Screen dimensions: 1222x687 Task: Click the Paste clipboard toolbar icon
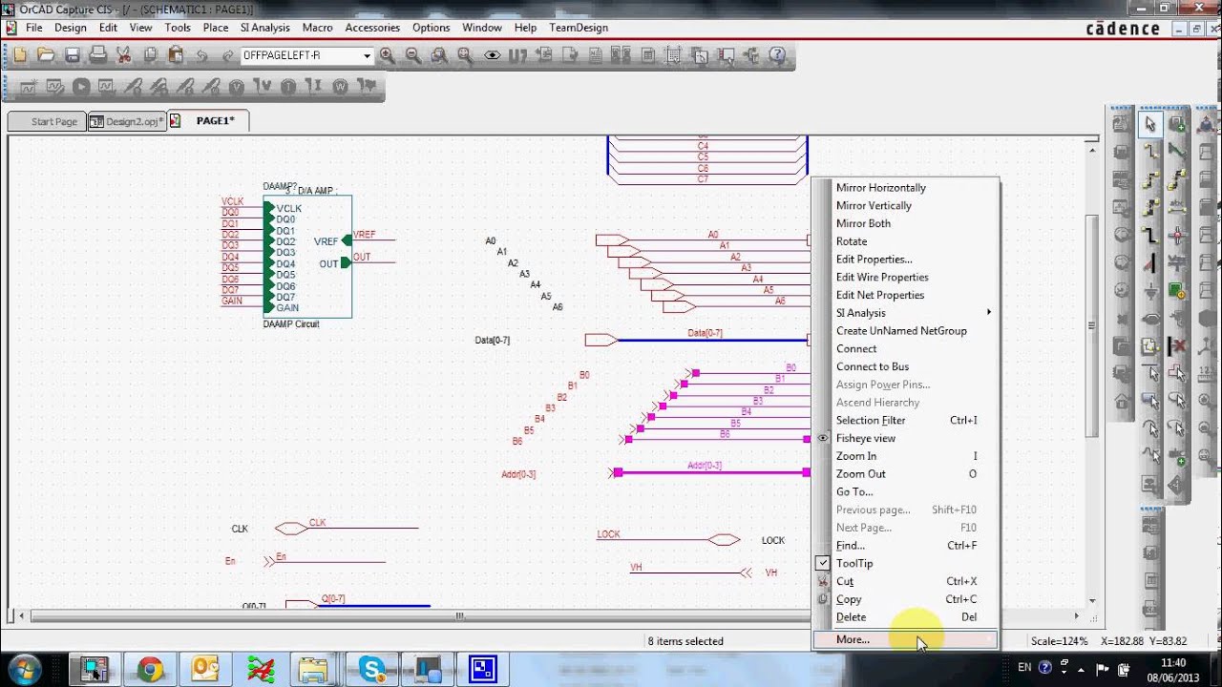point(177,55)
